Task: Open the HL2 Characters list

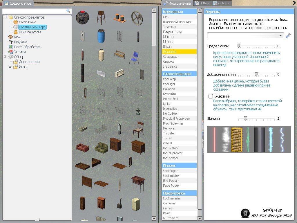Action: pyautogui.click(x=30, y=32)
